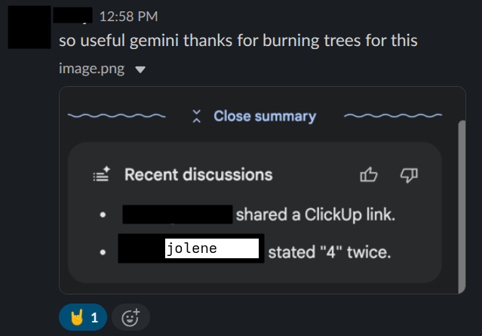Viewport: 482px width, 336px height.
Task: Click the Recent discussions heading
Action: [x=198, y=175]
